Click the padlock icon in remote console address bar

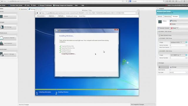[40, 13]
